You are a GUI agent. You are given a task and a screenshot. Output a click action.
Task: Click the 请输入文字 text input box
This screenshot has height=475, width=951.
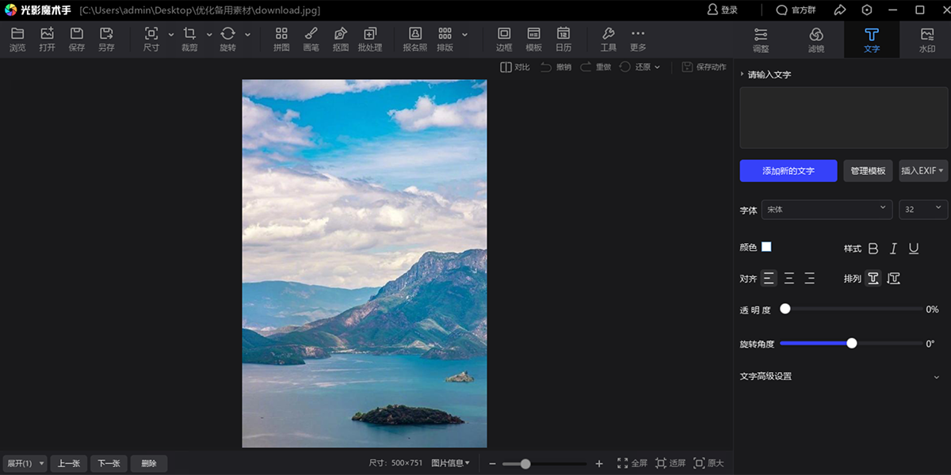point(842,118)
